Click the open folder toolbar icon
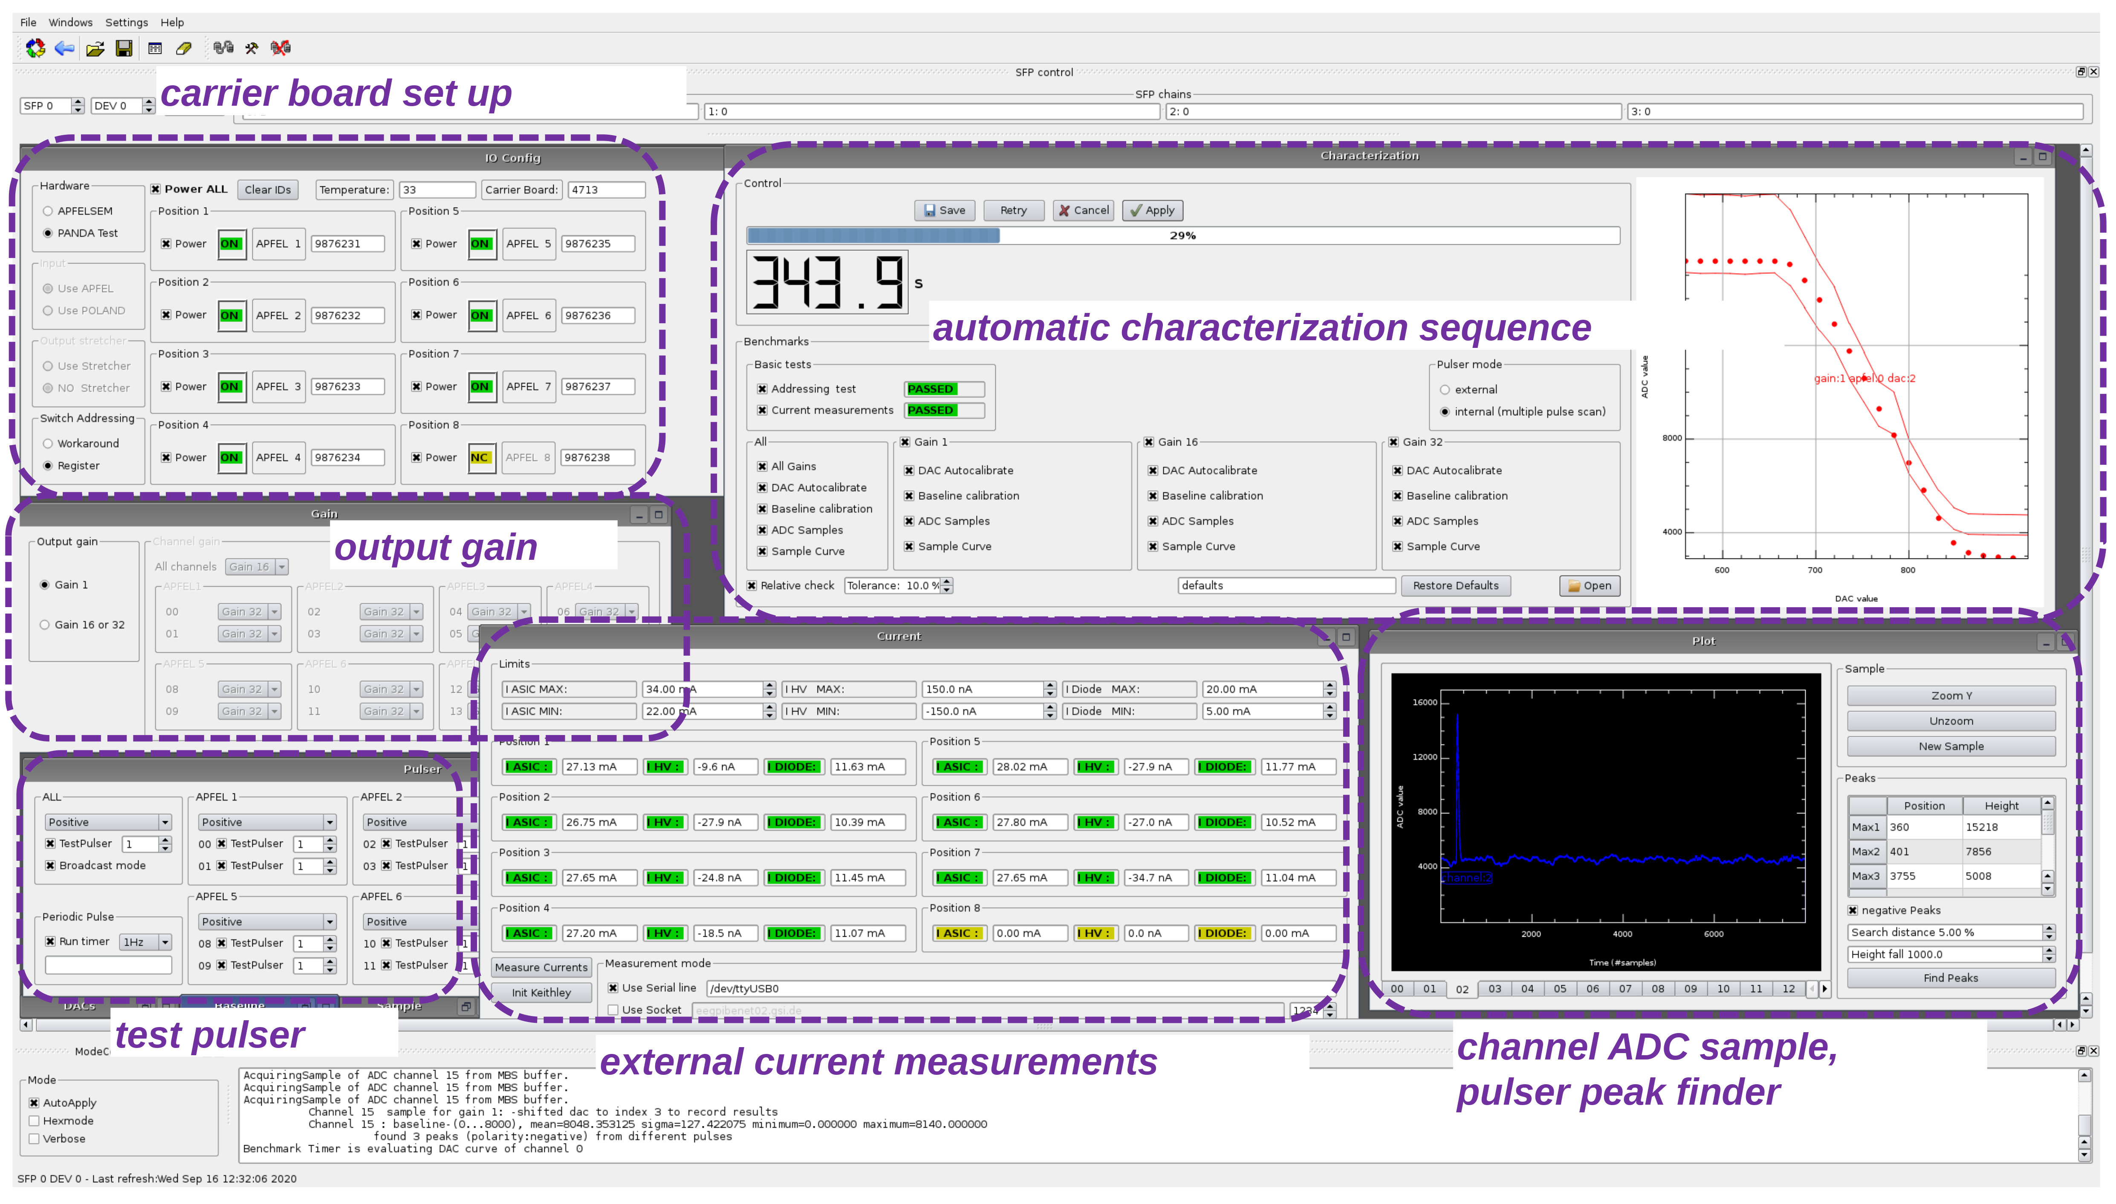The width and height of the screenshot is (2116, 1204). (x=95, y=48)
